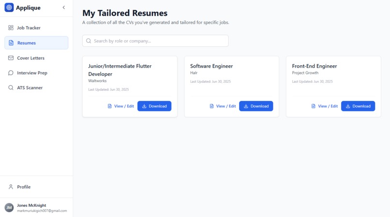Click the Interview Prep chat bubble icon
The width and height of the screenshot is (390, 217).
11,73
